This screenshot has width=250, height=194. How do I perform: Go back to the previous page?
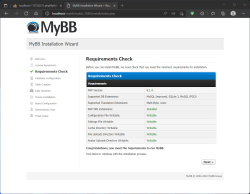tap(6, 13)
